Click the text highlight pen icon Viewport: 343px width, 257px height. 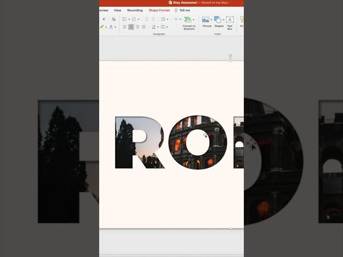tap(102, 27)
